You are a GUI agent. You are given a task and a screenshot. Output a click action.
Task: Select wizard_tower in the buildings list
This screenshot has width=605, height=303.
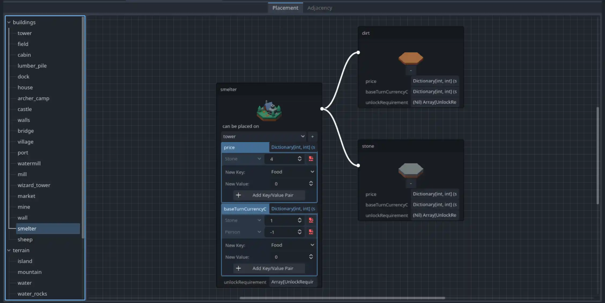(x=34, y=185)
